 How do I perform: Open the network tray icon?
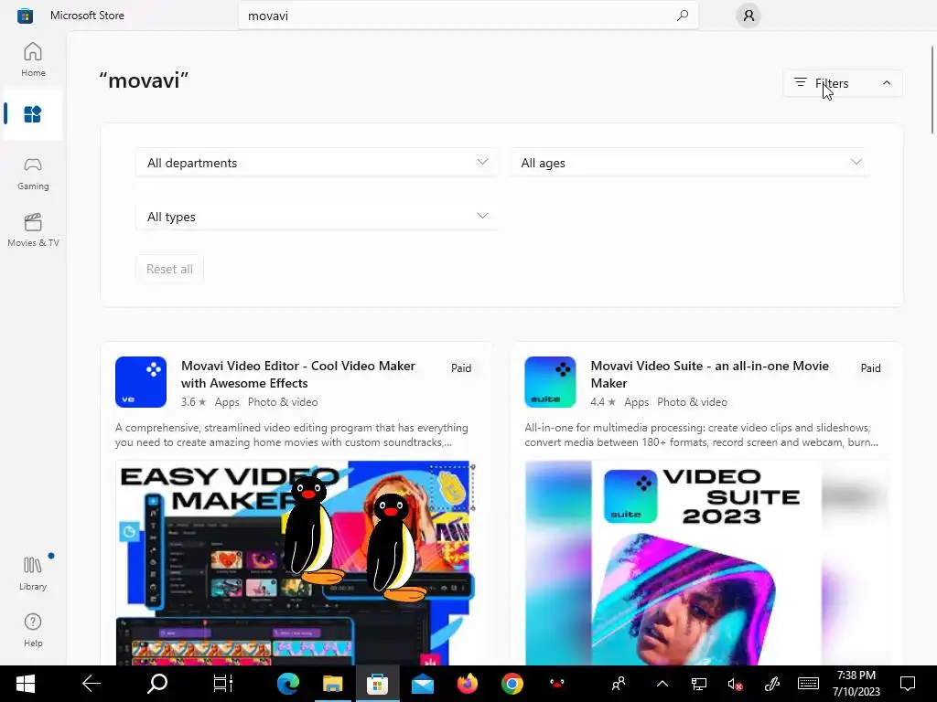698,684
